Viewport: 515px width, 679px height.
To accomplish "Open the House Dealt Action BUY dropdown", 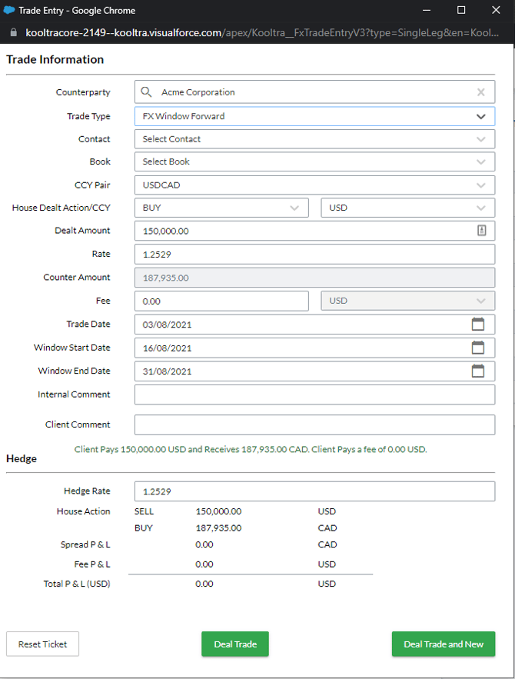I will (221, 208).
